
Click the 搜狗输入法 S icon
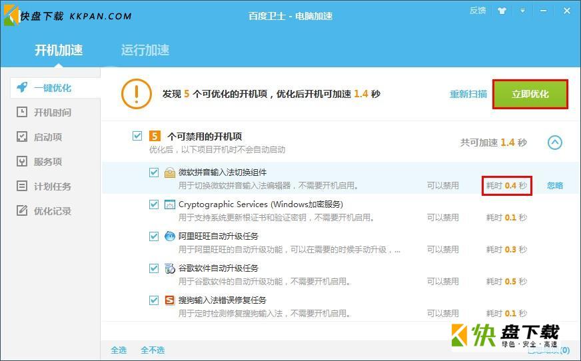170,300
